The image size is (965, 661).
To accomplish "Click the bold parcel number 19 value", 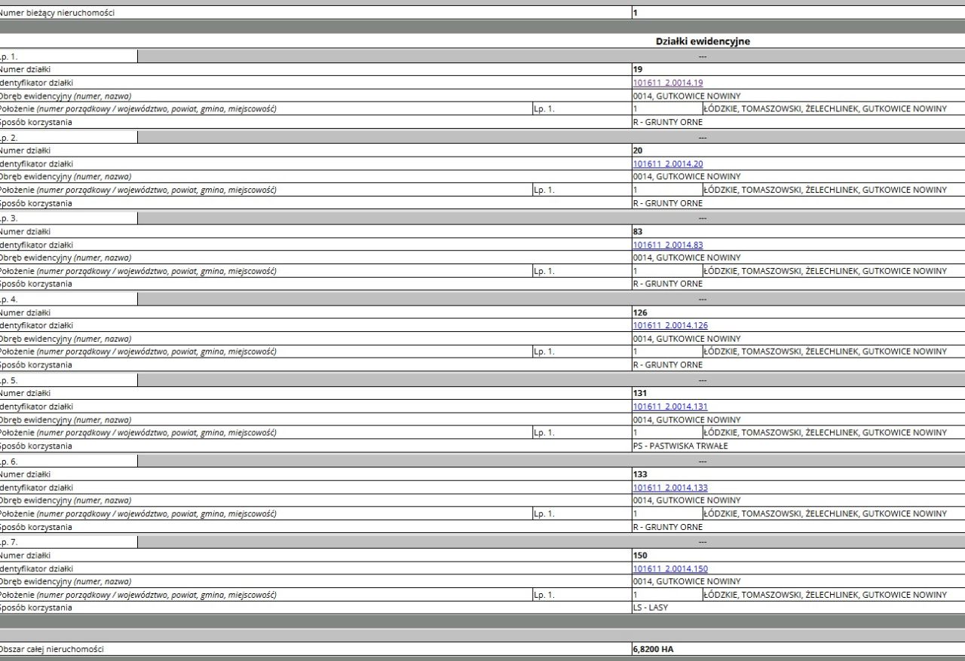I will [638, 69].
